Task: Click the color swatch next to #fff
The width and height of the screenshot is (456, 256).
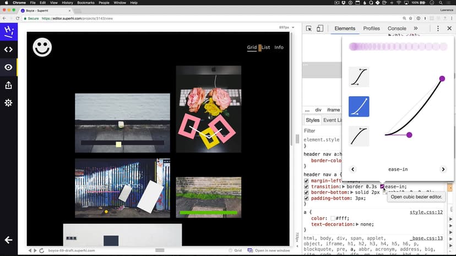Action: 333,218
